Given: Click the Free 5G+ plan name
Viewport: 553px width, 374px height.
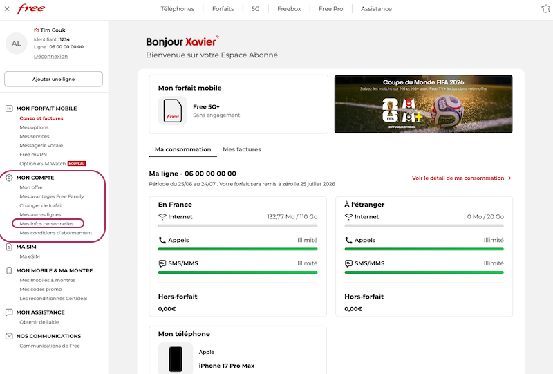Looking at the screenshot, I should pos(206,107).
